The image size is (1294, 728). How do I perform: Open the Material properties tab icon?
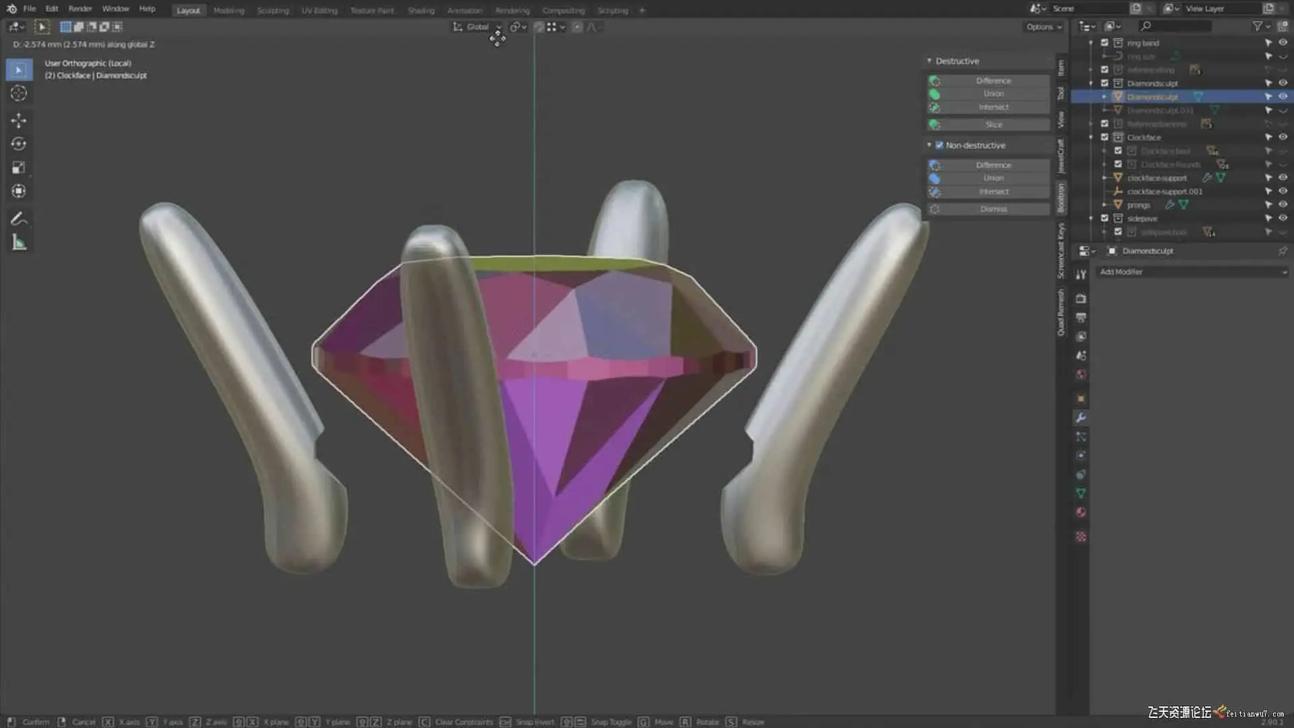[1081, 512]
